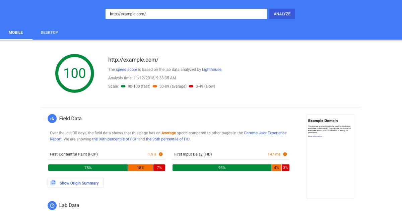The width and height of the screenshot is (402, 211).
Task: Click the orange 4% FID bar segment
Action: tap(276, 168)
